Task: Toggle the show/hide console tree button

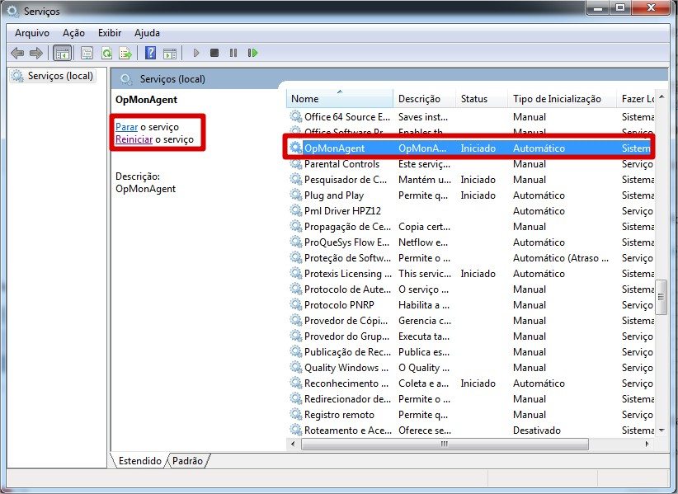Action: 62,53
